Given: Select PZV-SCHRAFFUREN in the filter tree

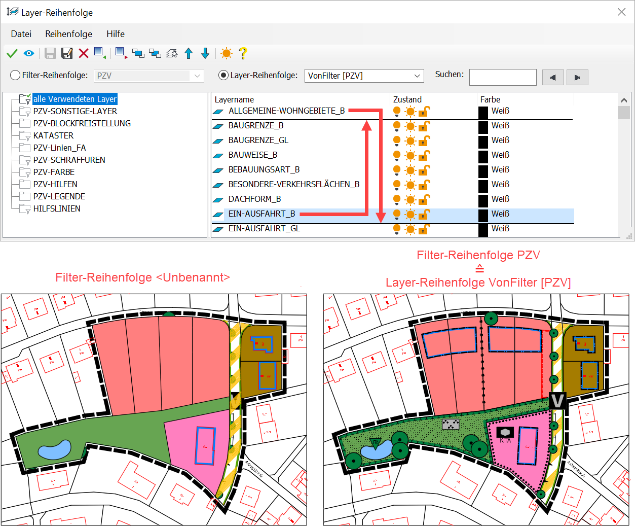Looking at the screenshot, I should tap(69, 160).
